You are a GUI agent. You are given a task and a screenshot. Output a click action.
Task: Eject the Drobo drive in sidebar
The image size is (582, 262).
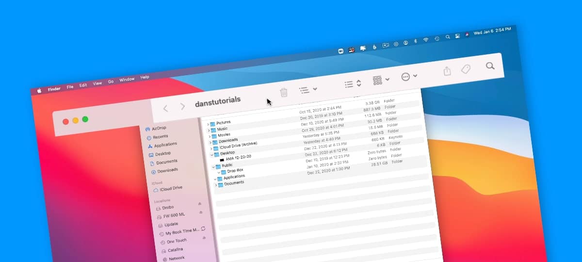point(199,204)
